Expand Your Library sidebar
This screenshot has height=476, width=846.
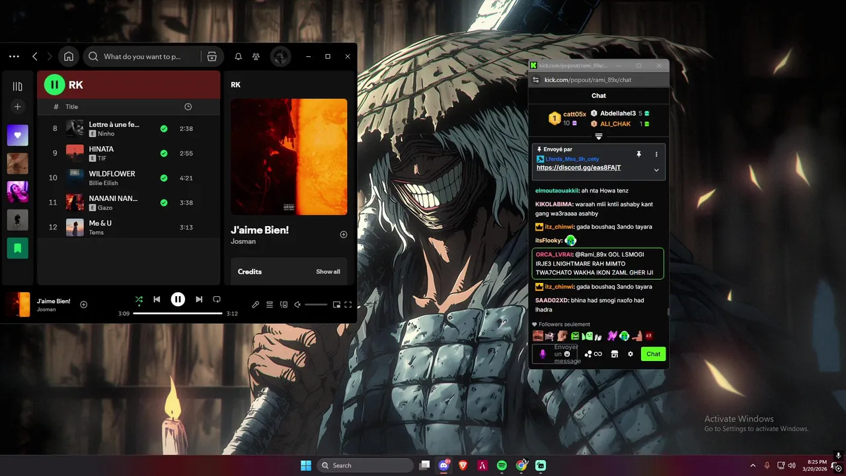click(x=18, y=87)
